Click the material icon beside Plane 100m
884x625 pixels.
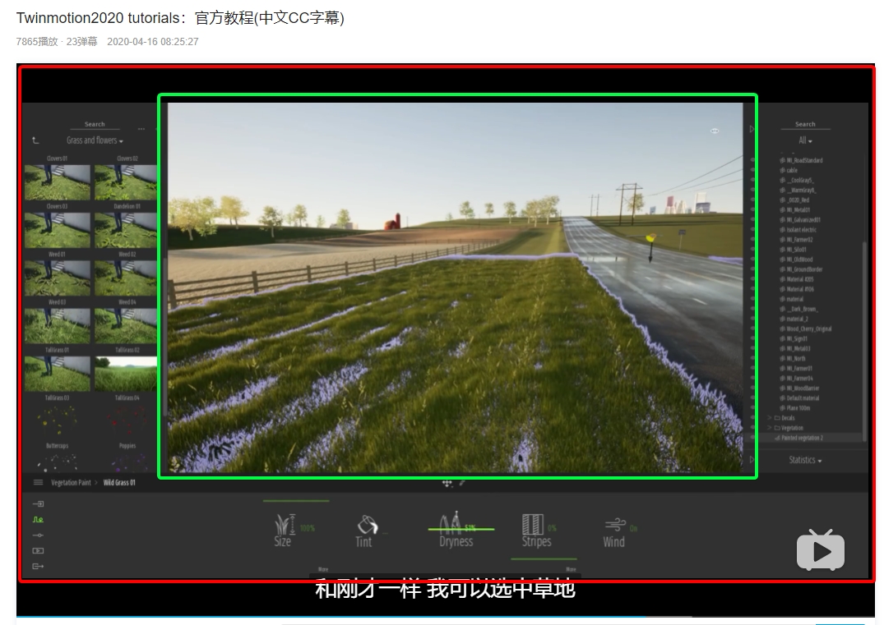(783, 407)
